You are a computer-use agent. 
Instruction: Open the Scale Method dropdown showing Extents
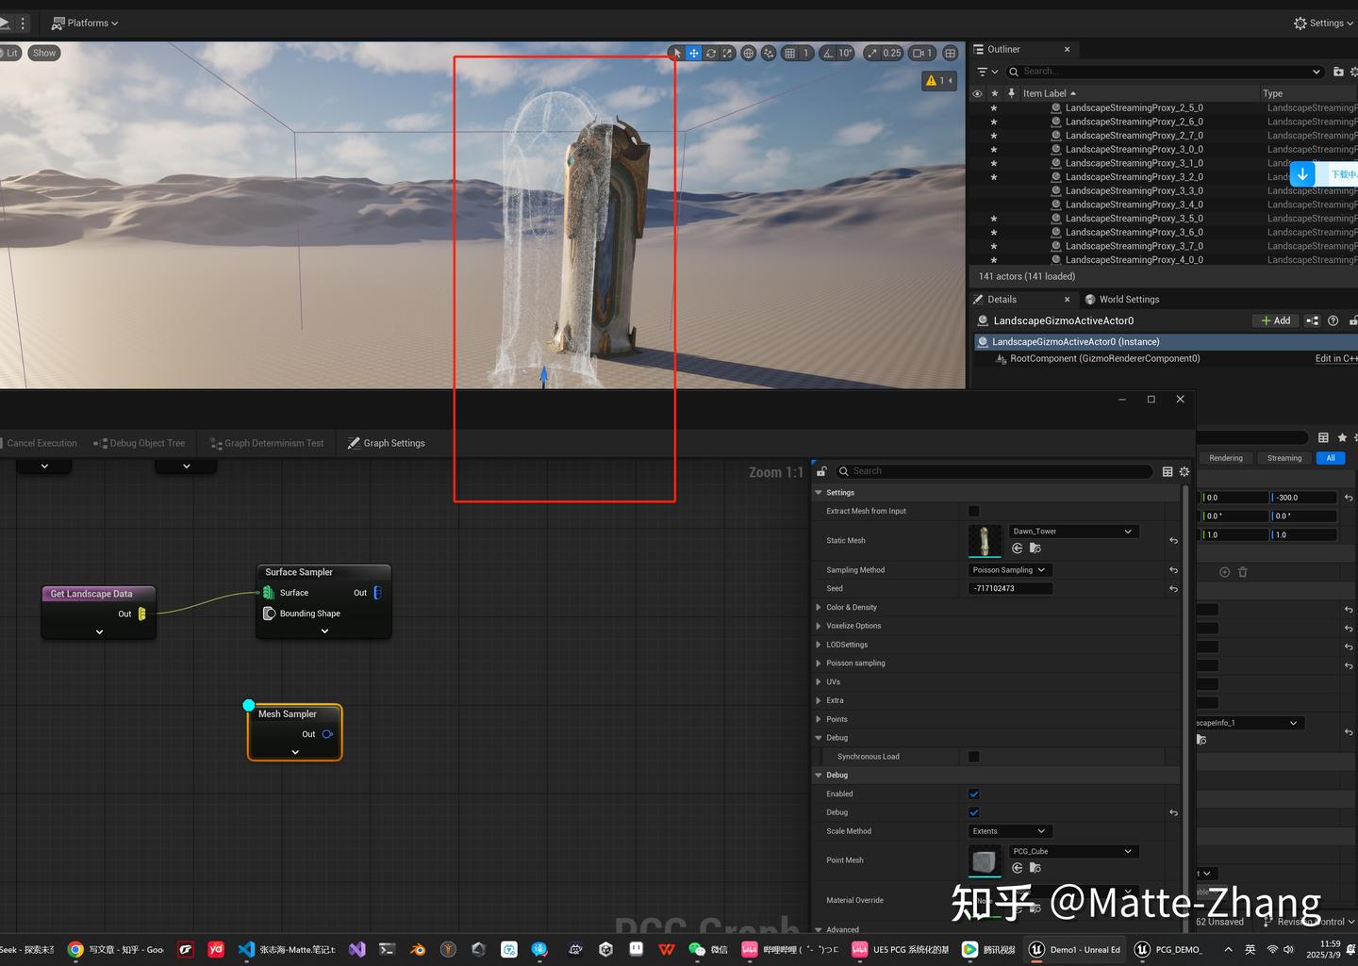pos(1009,830)
